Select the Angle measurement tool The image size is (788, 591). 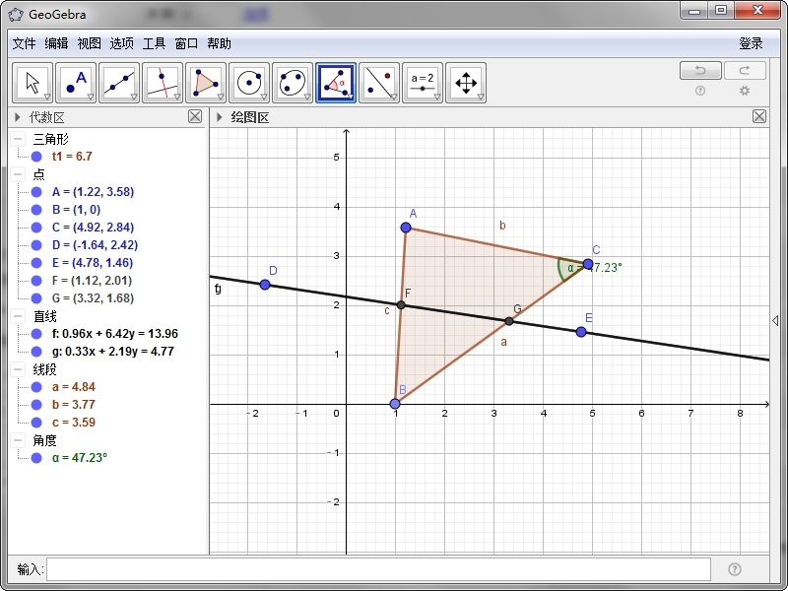coord(335,82)
